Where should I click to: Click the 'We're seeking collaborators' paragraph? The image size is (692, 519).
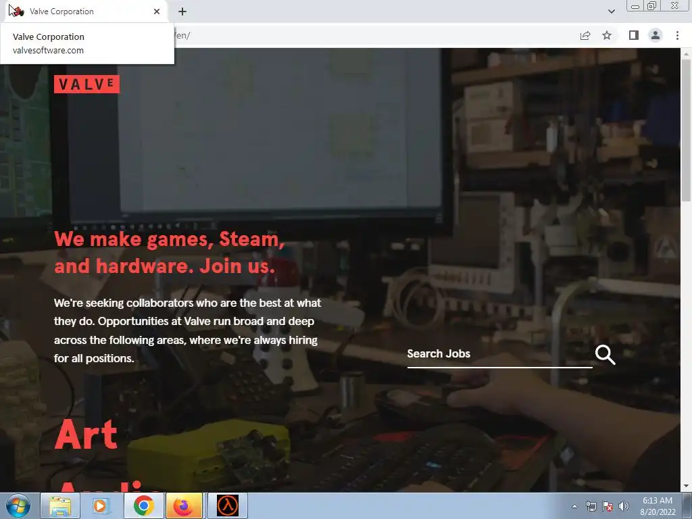coord(188,330)
